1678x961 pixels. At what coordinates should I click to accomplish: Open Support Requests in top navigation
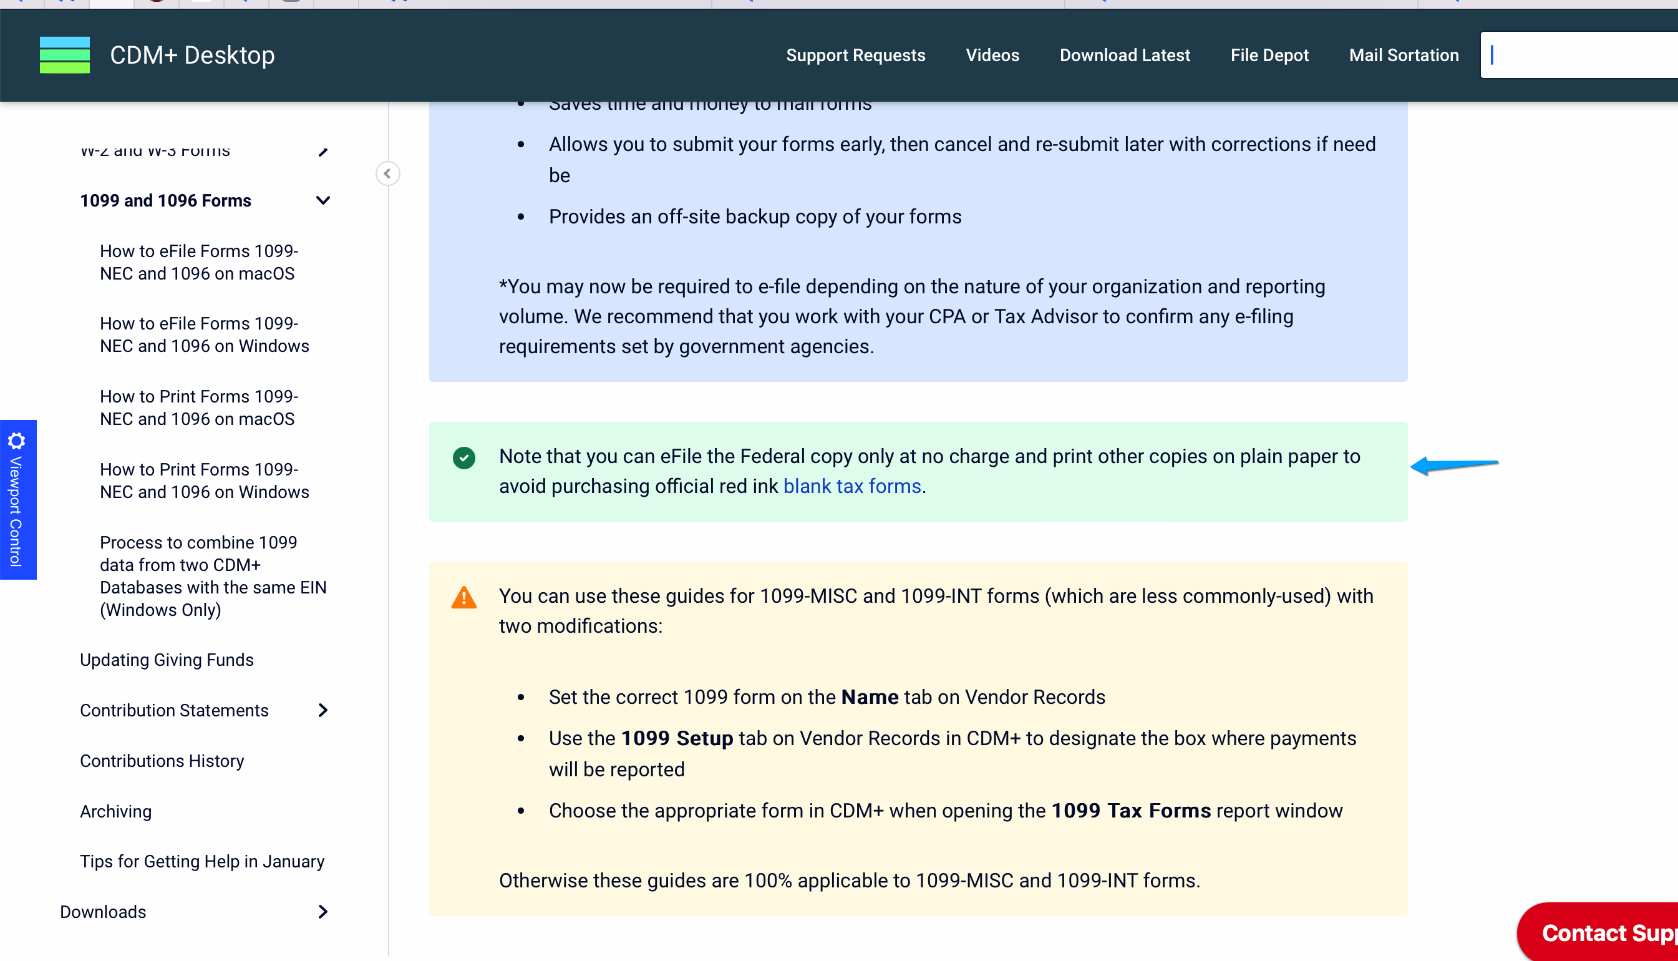tap(855, 55)
